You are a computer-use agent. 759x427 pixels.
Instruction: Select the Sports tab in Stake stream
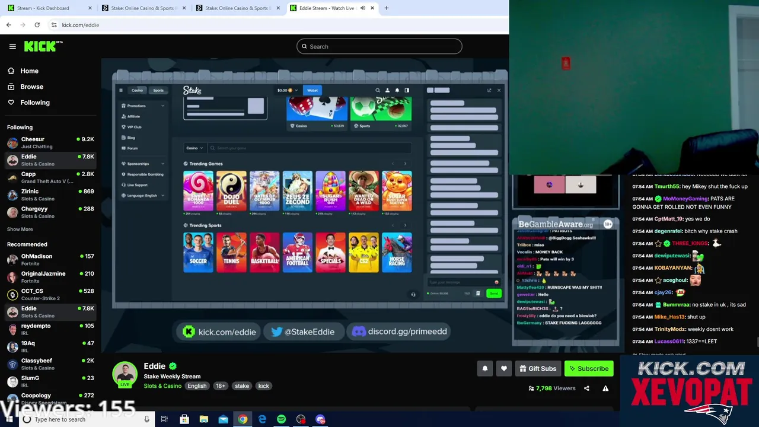(158, 90)
